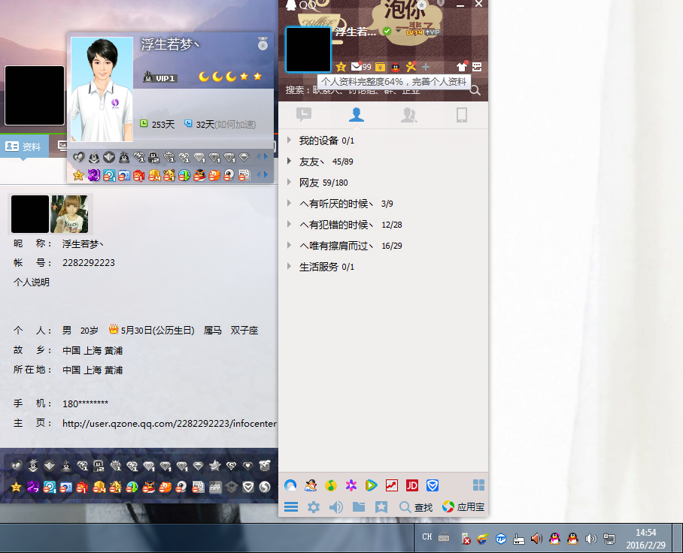The width and height of the screenshot is (683, 553).
Task: Open the Pengyou yellow figure icon
Action: 411,67
